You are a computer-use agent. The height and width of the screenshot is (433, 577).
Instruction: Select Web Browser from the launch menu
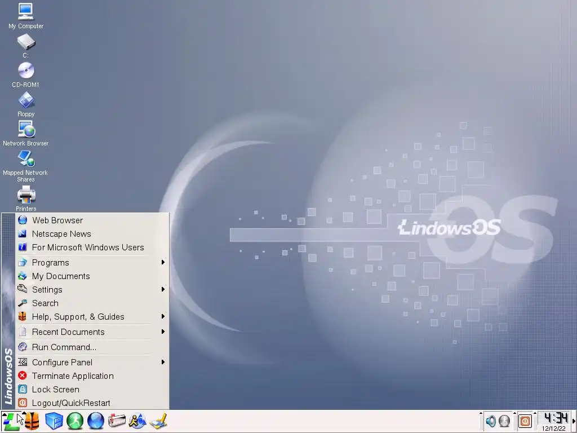92,220
